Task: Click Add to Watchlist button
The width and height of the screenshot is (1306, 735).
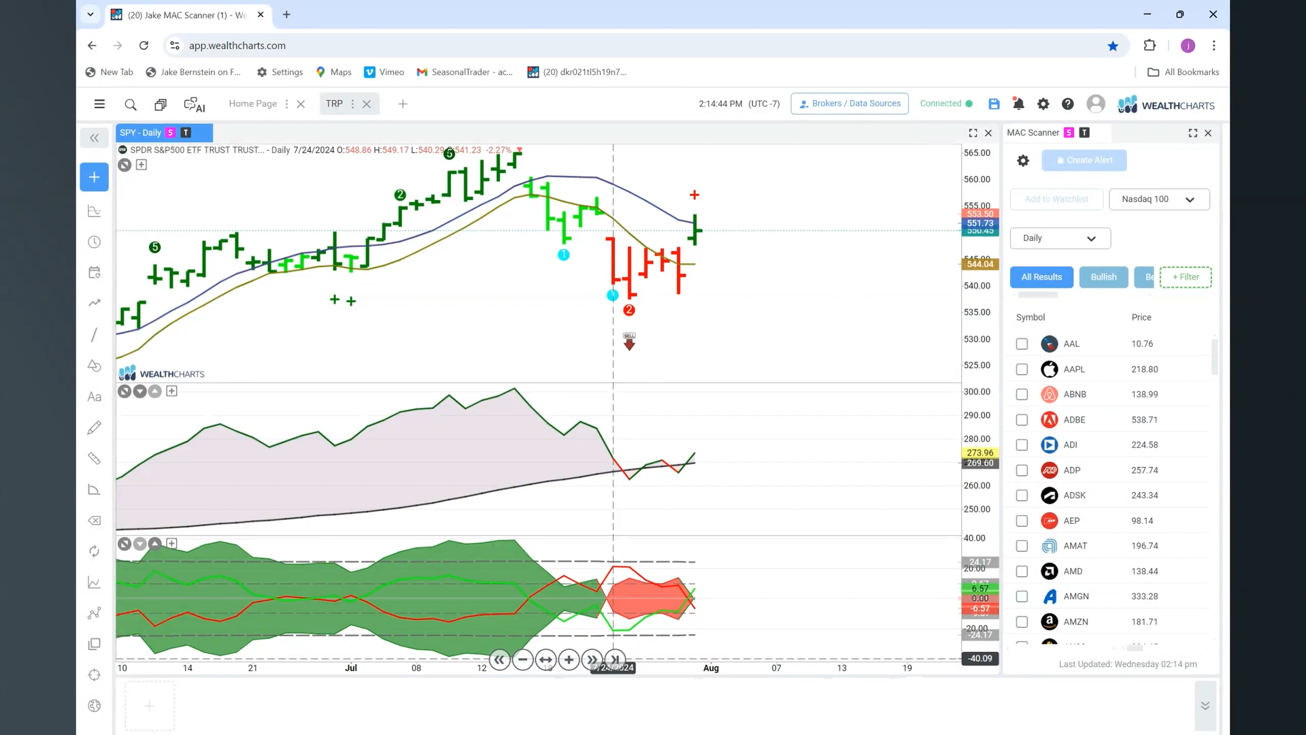Action: (1056, 199)
